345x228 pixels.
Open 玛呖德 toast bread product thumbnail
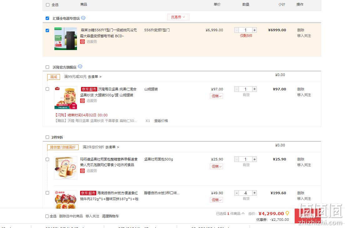66,168
